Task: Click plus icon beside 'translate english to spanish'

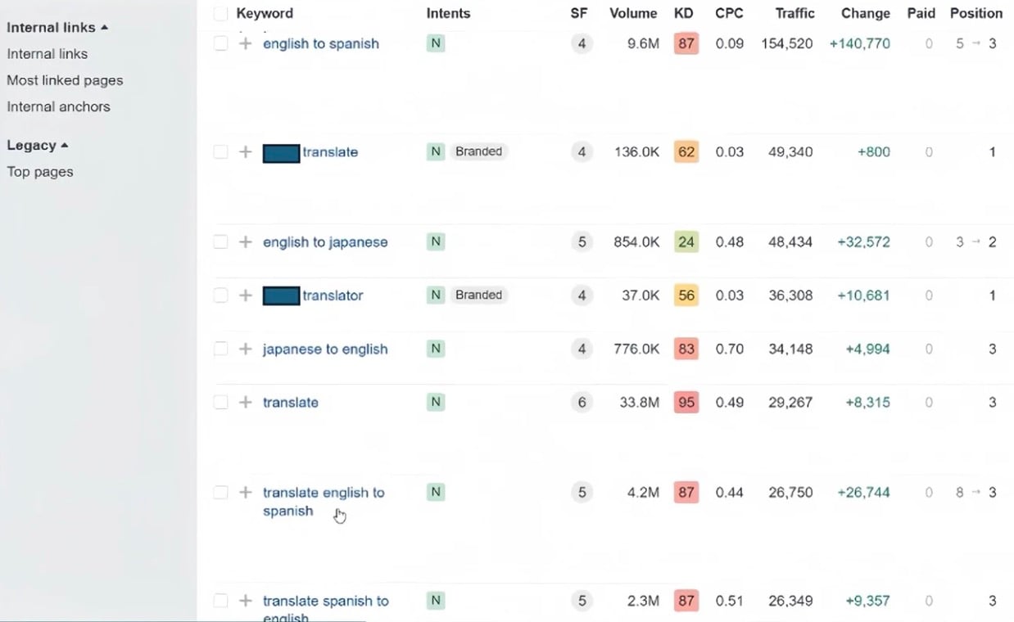Action: coord(245,493)
